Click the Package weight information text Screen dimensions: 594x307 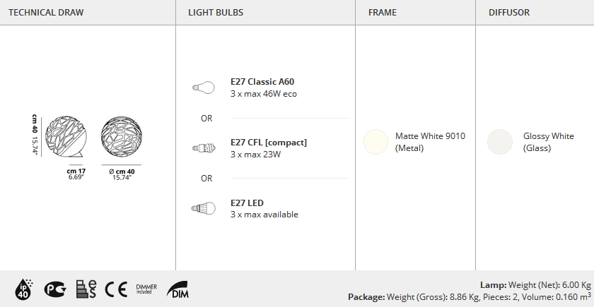pyautogui.click(x=470, y=297)
